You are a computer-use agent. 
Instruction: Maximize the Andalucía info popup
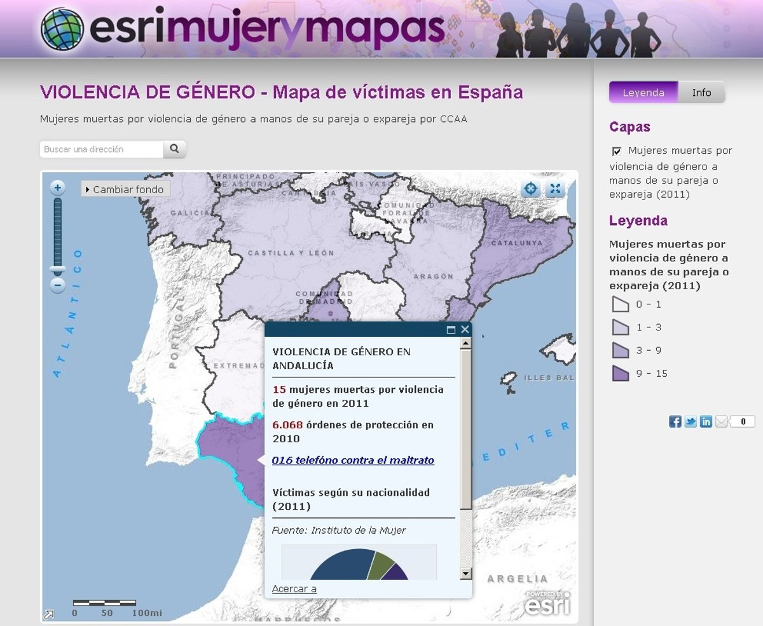pyautogui.click(x=451, y=329)
